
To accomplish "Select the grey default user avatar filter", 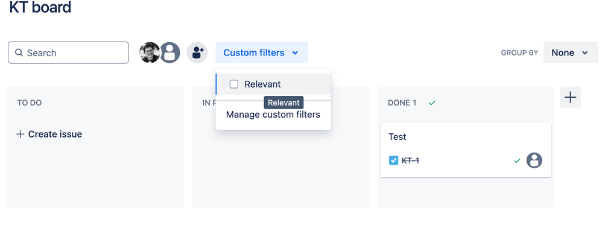I will [x=170, y=52].
